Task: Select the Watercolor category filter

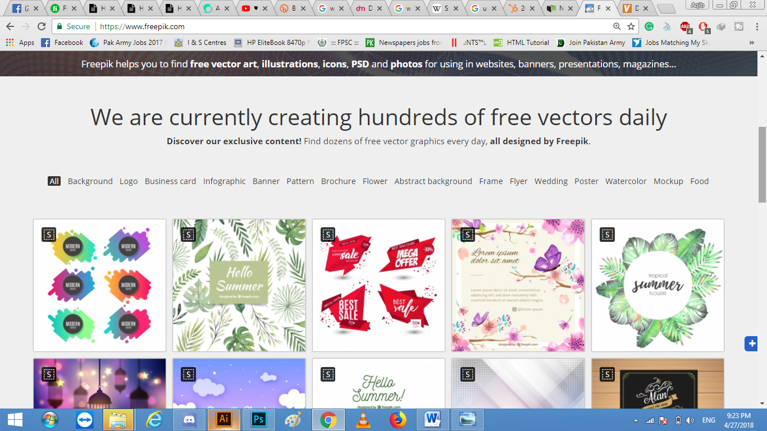Action: point(626,181)
